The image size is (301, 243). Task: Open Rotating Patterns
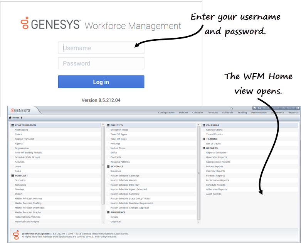pos(120,162)
